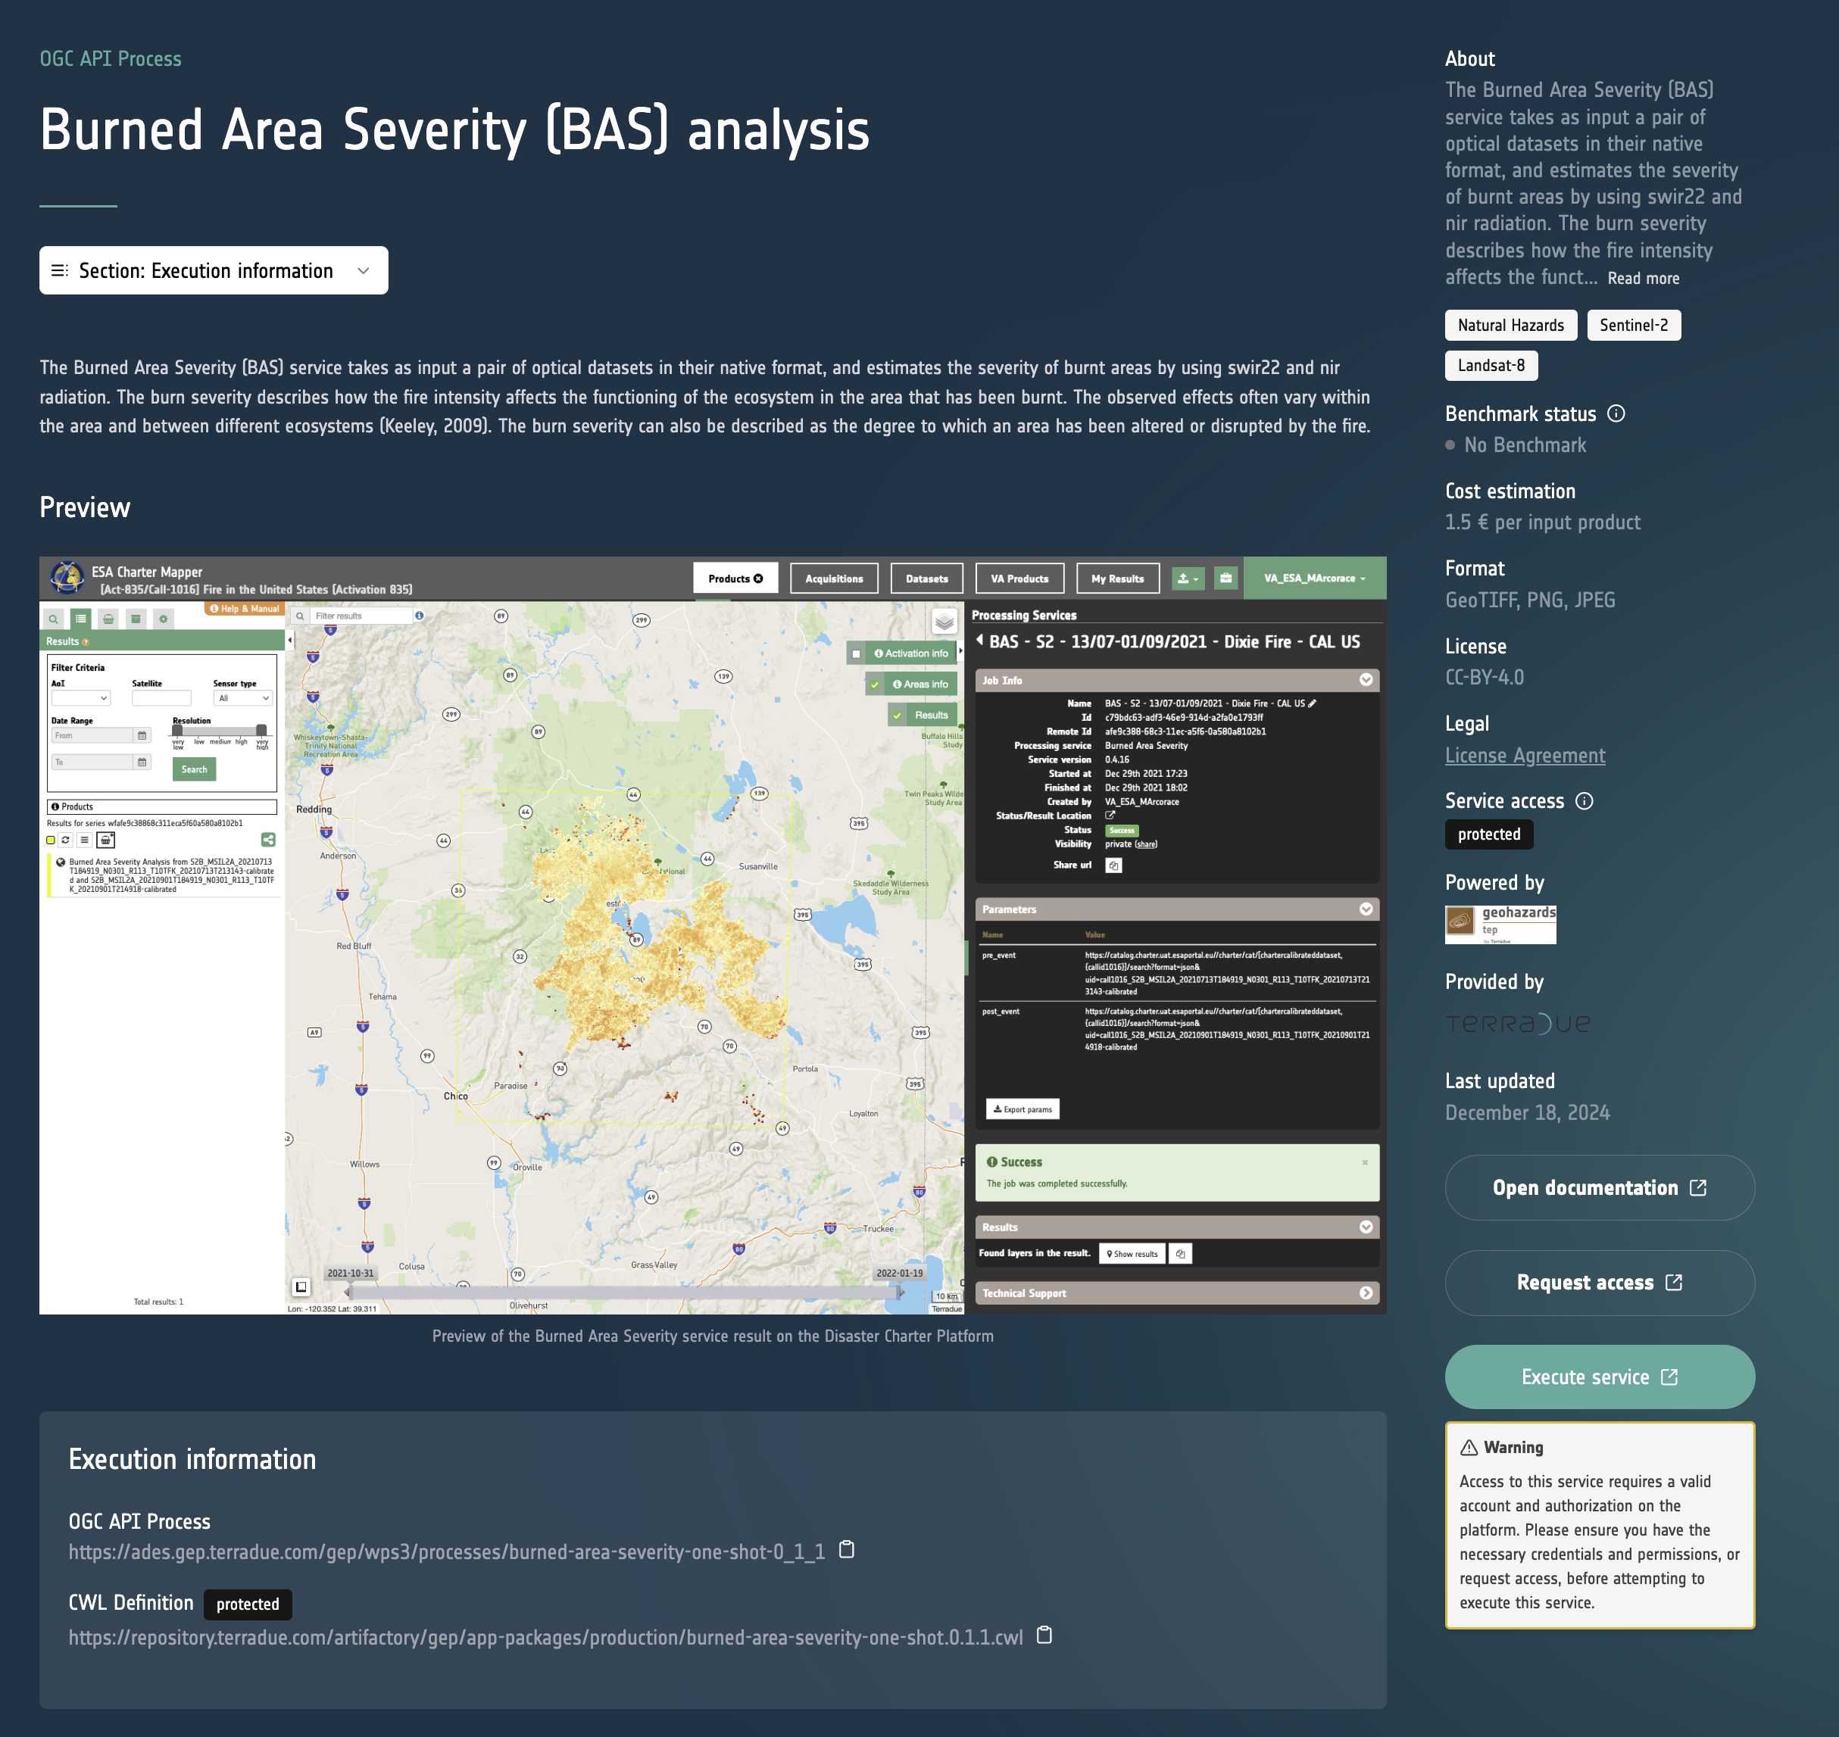The image size is (1839, 1737).
Task: Click Read more in About section
Action: tap(1643, 279)
